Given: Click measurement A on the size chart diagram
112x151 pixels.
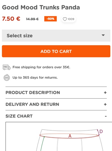Looking at the screenshot, I should 70,136.
